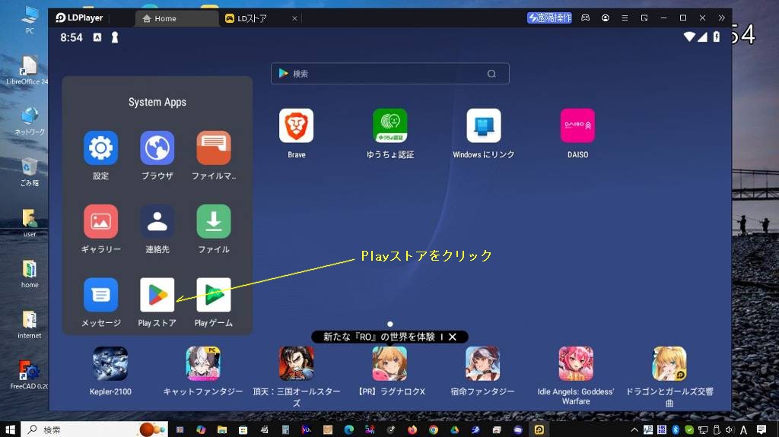779x437 pixels.
Task: Open the Windows Start menu
Action: click(x=10, y=429)
